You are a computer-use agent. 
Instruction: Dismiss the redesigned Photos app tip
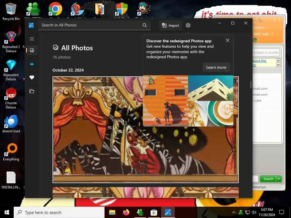click(228, 40)
